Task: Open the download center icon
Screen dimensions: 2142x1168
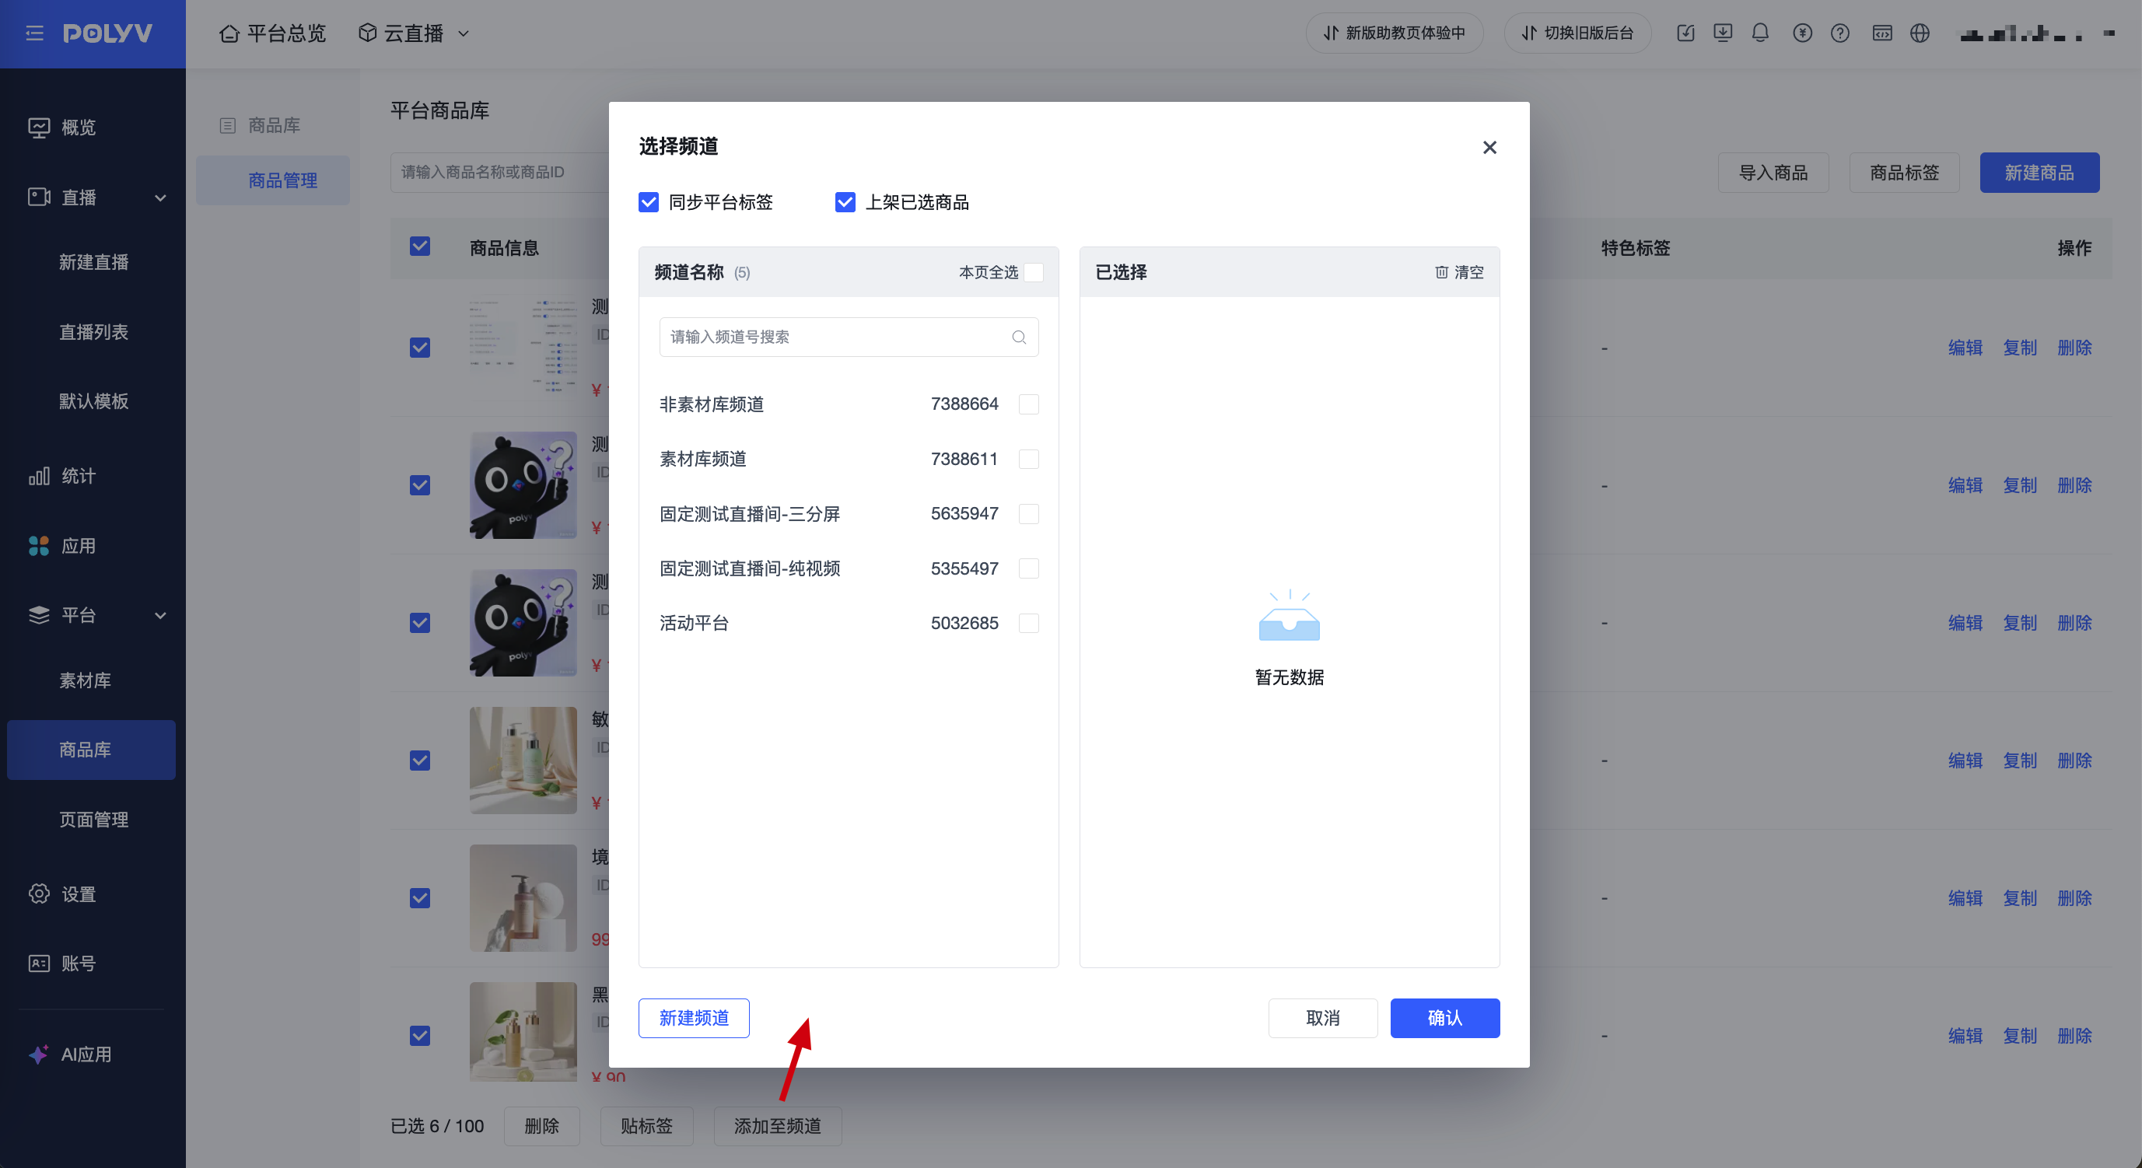Action: [x=1723, y=33]
